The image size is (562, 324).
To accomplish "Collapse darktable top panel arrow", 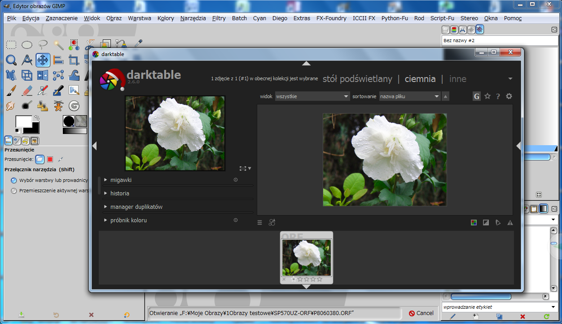I will click(x=306, y=63).
